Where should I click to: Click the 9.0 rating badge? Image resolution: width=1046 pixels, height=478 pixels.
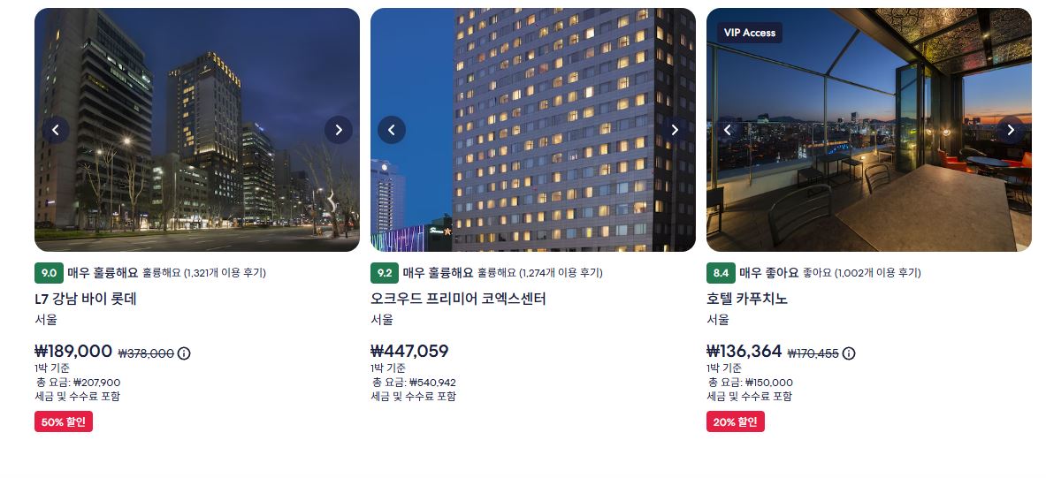coord(49,273)
